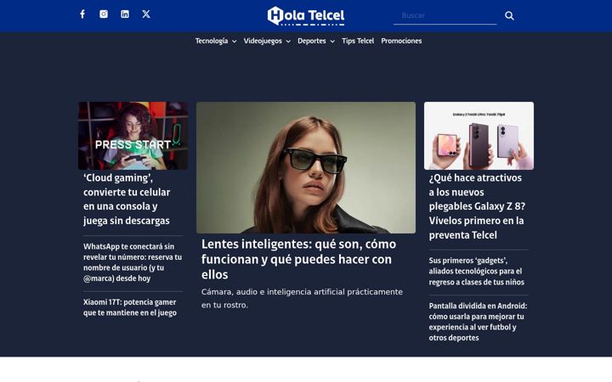Open the Instagram social icon
Screen dimensions: 612x382
pos(104,14)
